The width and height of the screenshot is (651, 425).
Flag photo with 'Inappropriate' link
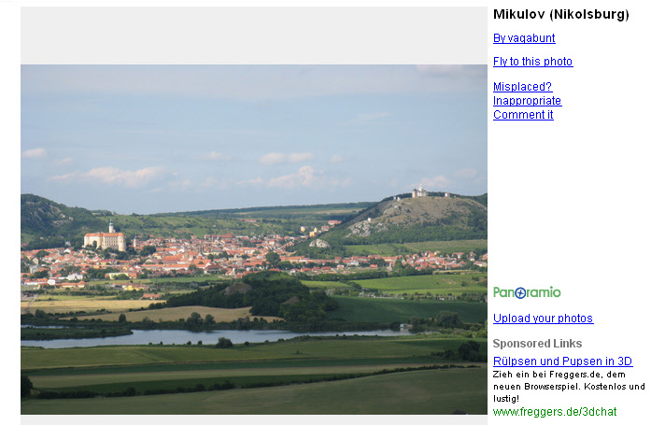point(527,101)
